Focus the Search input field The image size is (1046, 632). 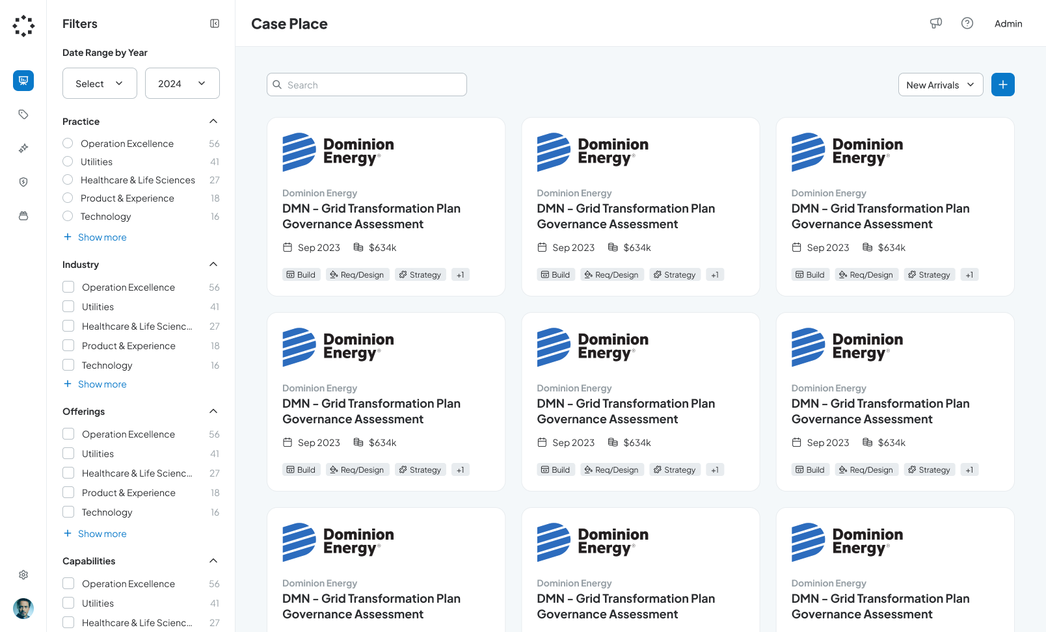[x=367, y=85]
